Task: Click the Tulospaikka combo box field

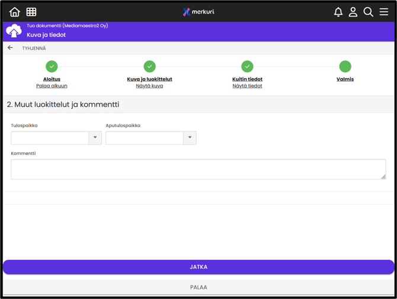Action: point(50,138)
